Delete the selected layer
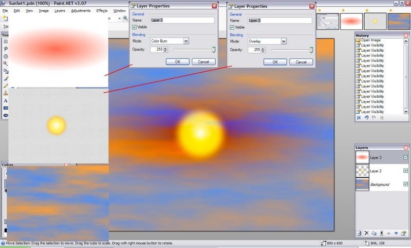This screenshot has width=411, height=248. (x=366, y=233)
